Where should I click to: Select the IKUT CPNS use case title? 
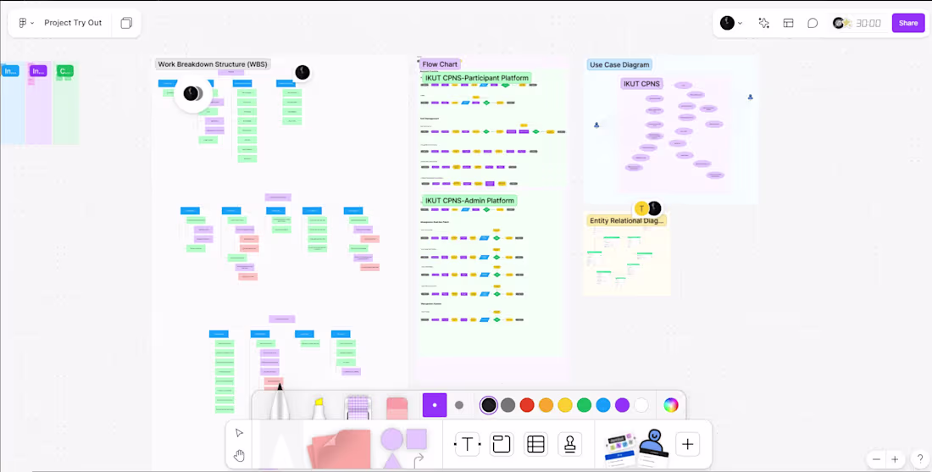coord(642,84)
